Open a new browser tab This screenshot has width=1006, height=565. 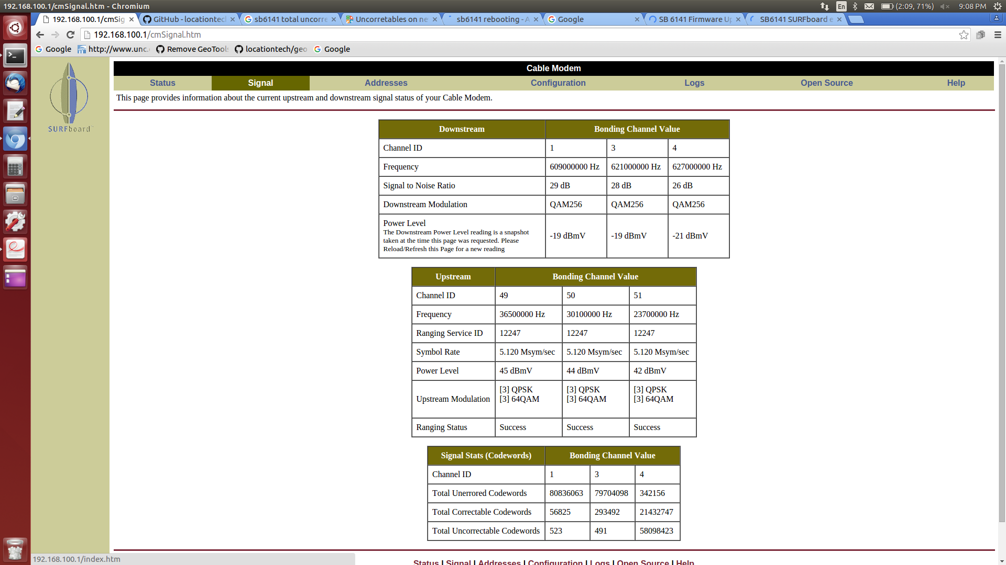click(x=856, y=19)
